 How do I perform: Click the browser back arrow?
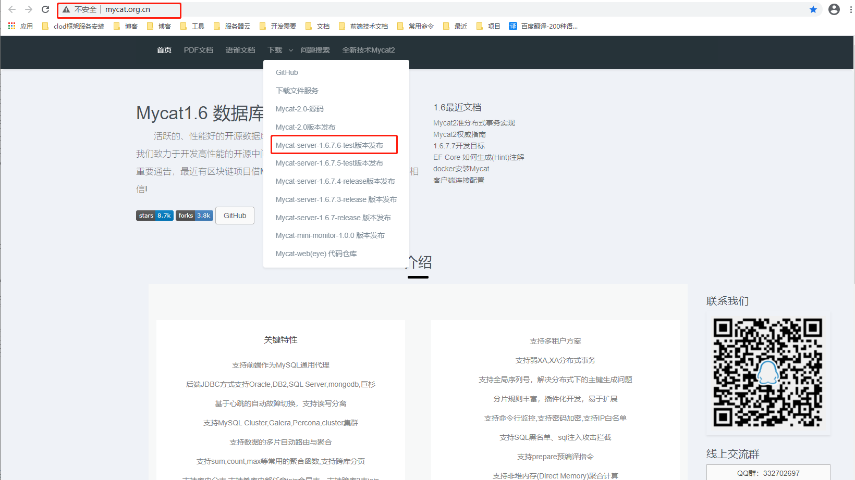click(x=12, y=9)
